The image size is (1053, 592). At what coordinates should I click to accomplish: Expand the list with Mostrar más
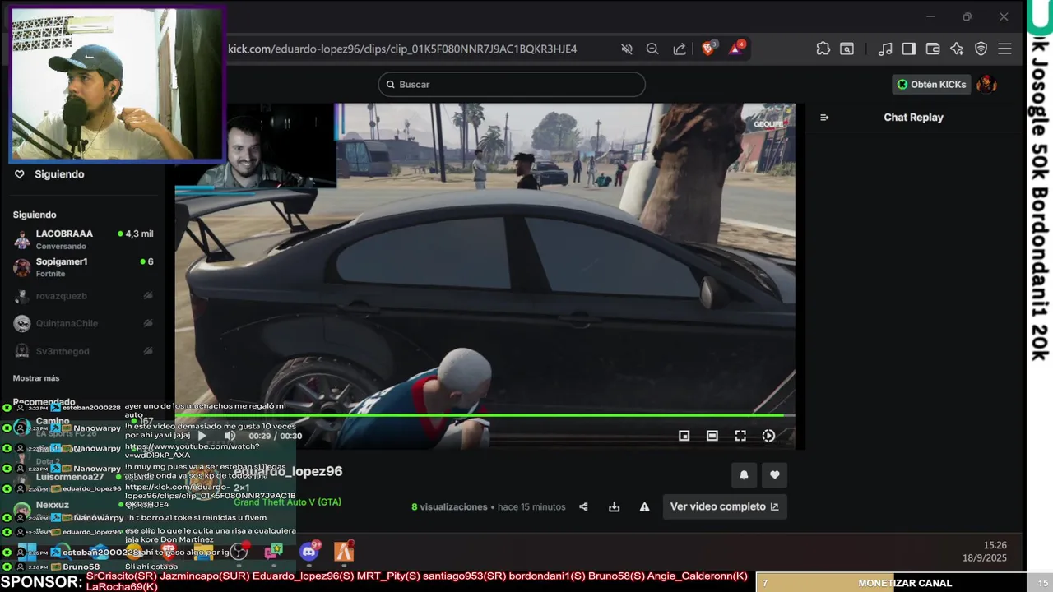(36, 378)
